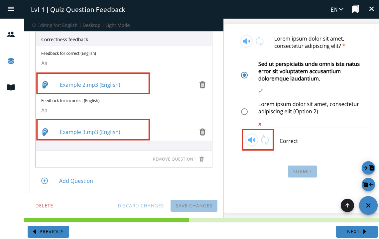Open the book icon in sidebar

pos(11,87)
